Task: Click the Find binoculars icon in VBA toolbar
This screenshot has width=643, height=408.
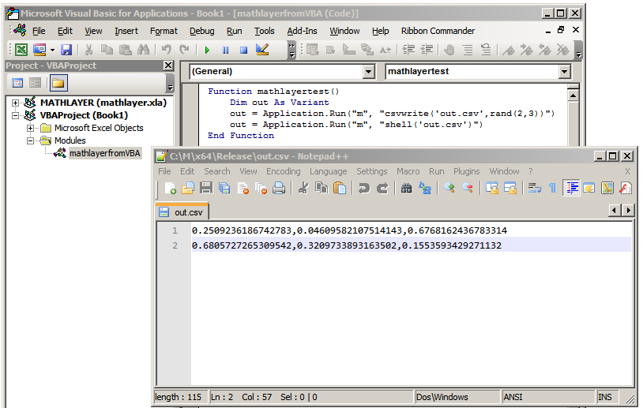Action: (x=143, y=50)
